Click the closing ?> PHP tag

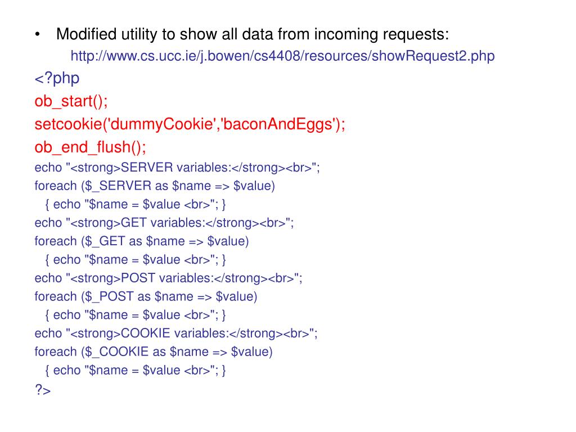(x=43, y=390)
